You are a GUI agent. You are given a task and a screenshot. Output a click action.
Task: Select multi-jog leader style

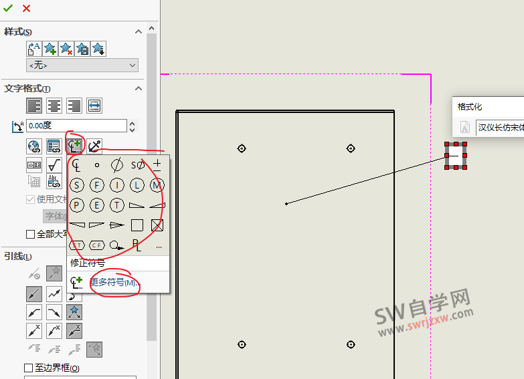click(54, 294)
